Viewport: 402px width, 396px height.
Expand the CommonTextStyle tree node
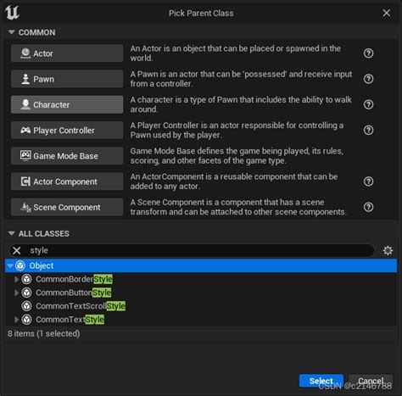coord(16,320)
